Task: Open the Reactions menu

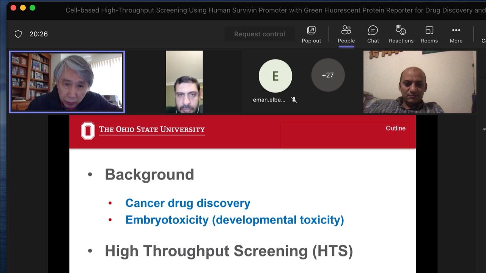Action: [401, 34]
